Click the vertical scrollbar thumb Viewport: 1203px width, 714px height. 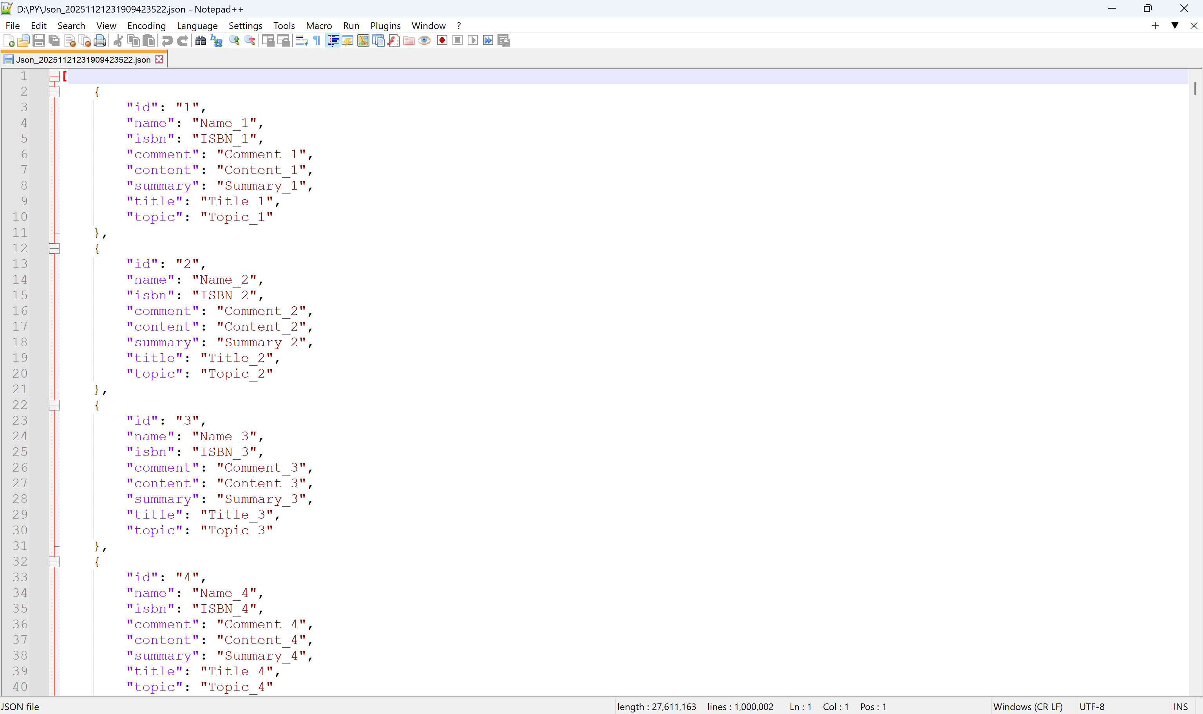[x=1195, y=89]
